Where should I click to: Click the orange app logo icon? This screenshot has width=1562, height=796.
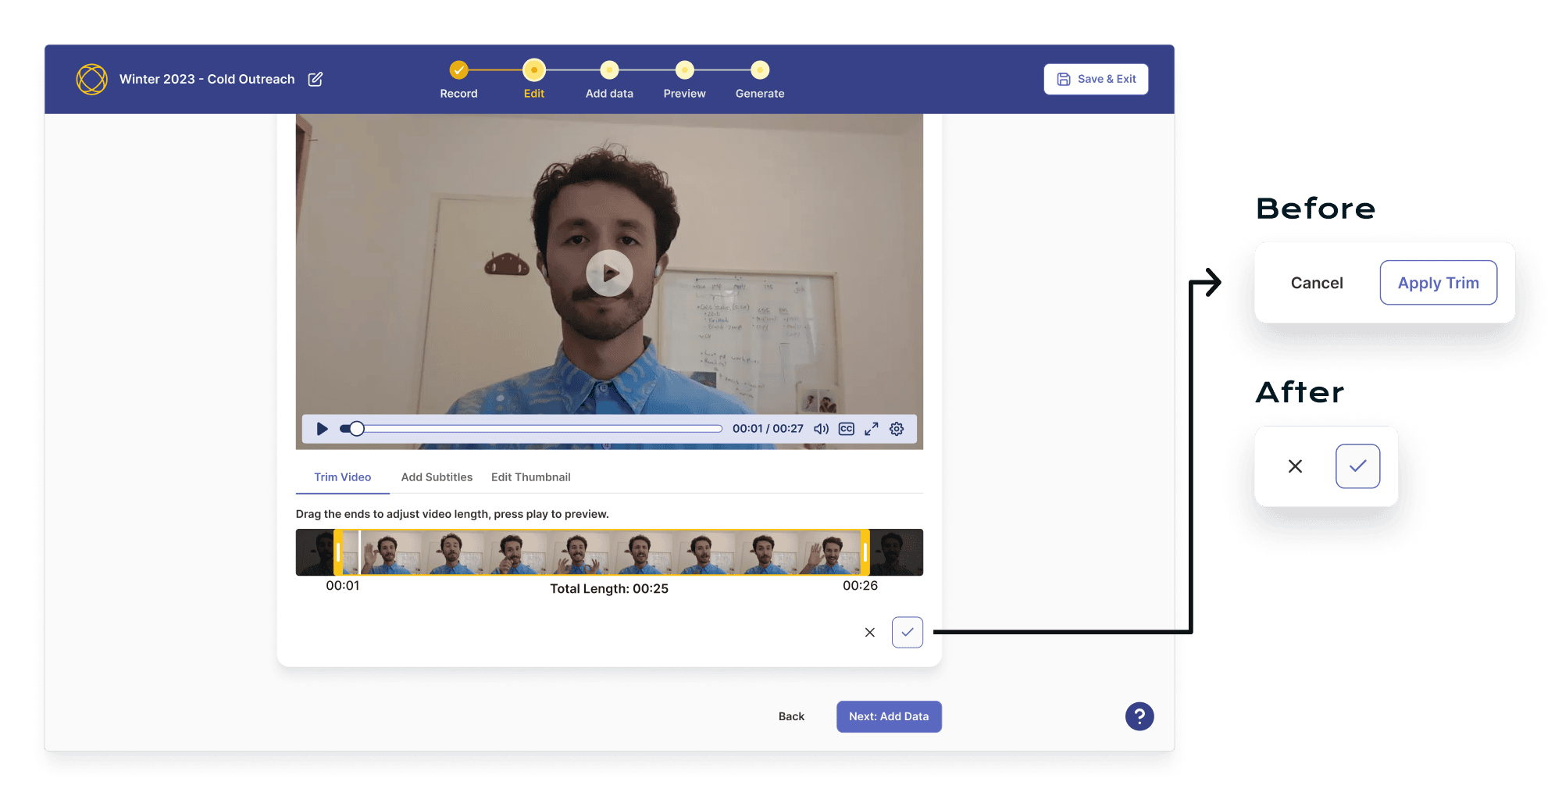(91, 79)
